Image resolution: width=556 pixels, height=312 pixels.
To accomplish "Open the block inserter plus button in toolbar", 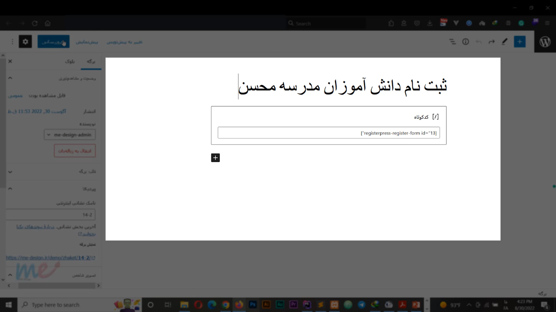I will coord(520,41).
